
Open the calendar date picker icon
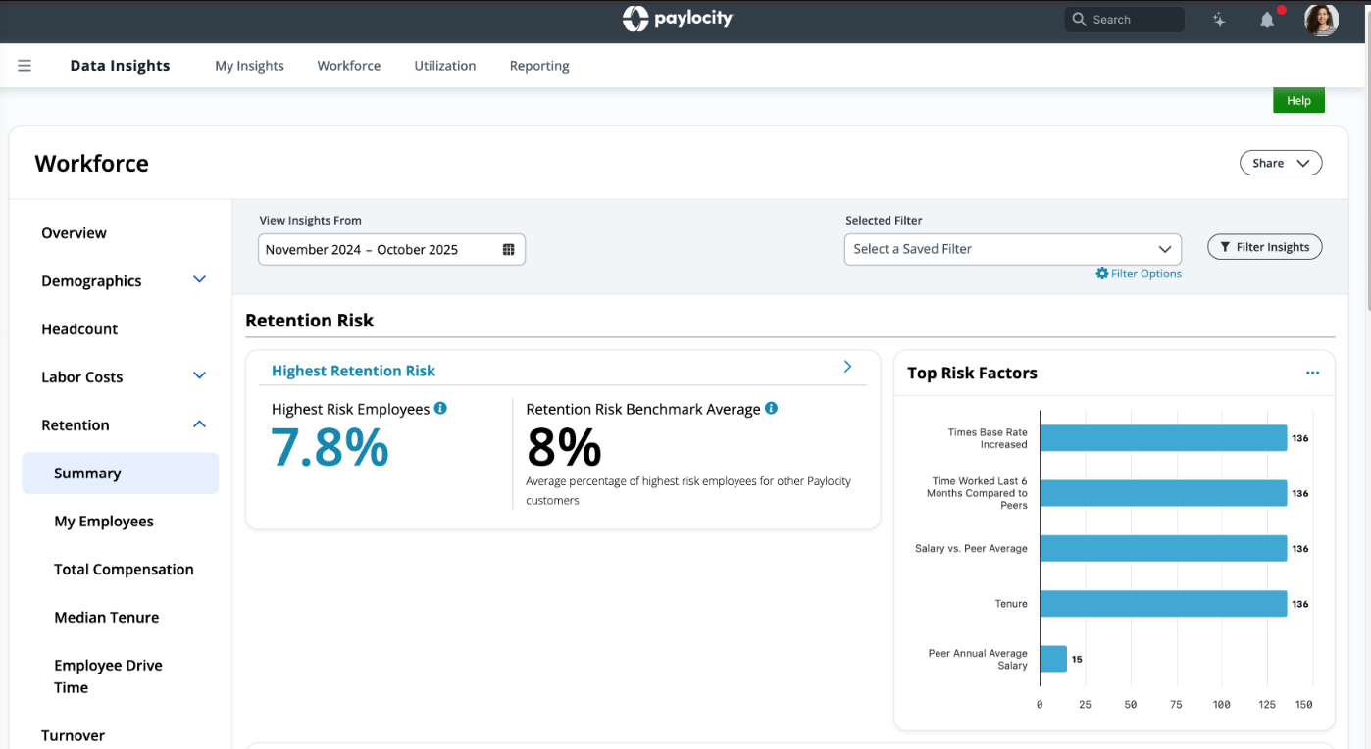[x=509, y=249]
